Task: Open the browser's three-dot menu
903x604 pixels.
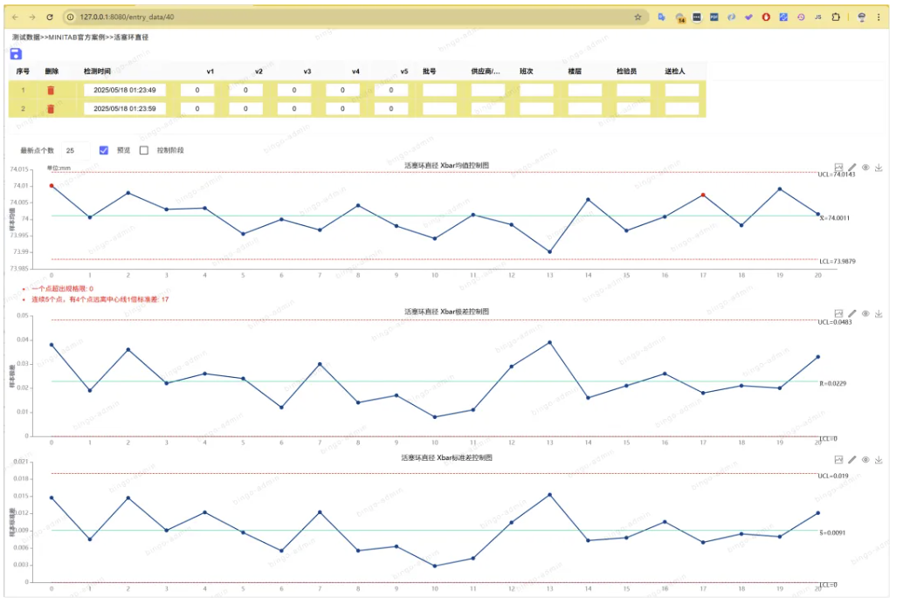Action: [884, 17]
